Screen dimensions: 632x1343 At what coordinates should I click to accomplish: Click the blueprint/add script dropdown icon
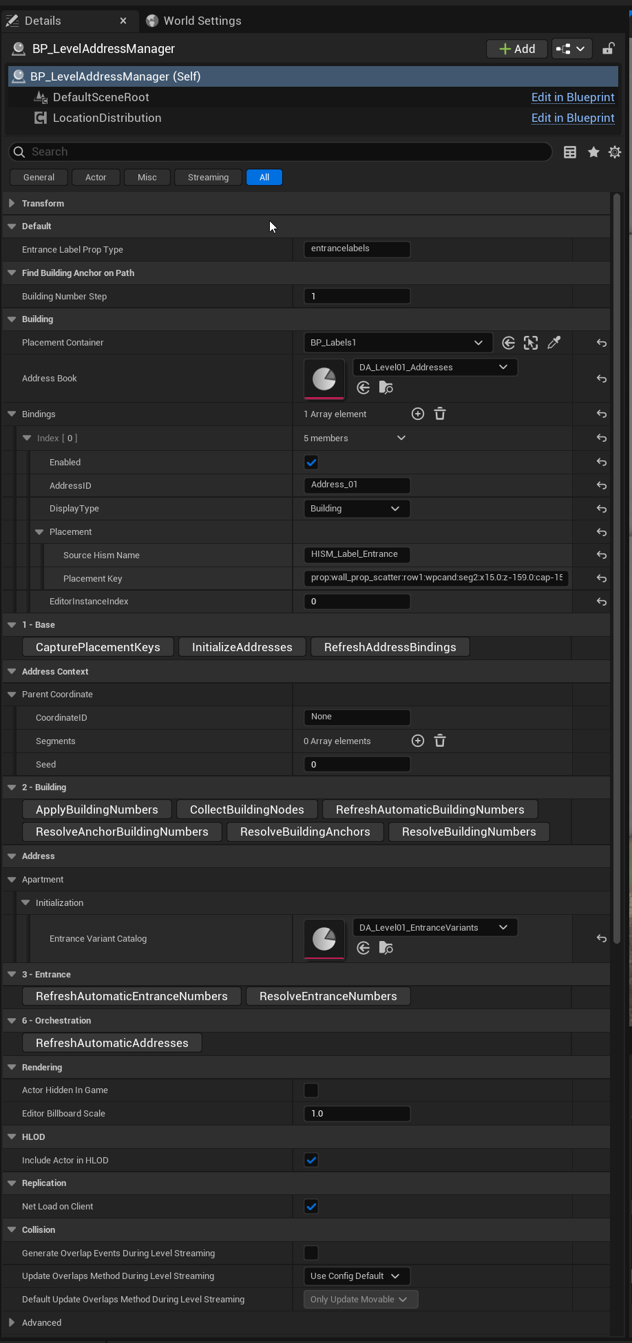pyautogui.click(x=571, y=49)
